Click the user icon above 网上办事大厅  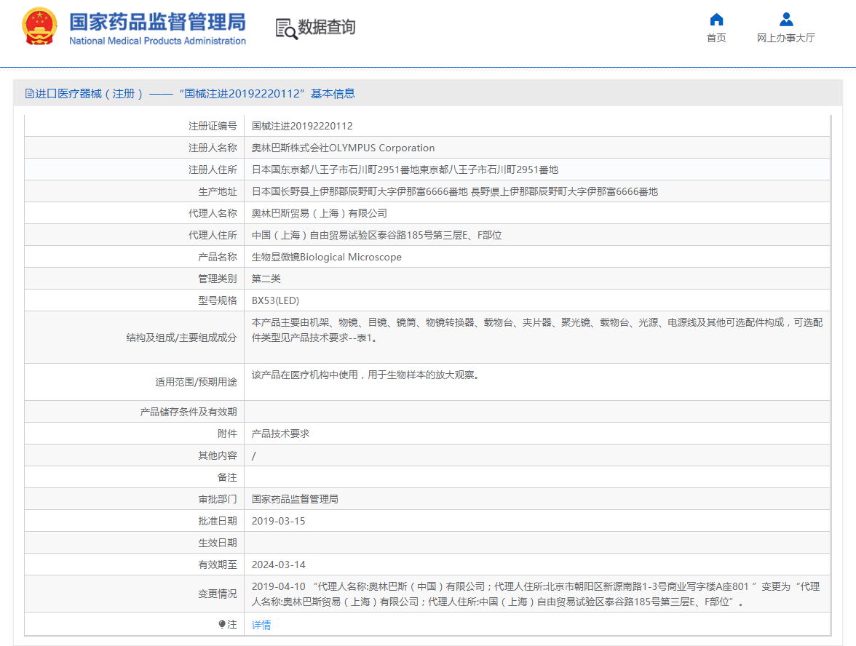[786, 20]
